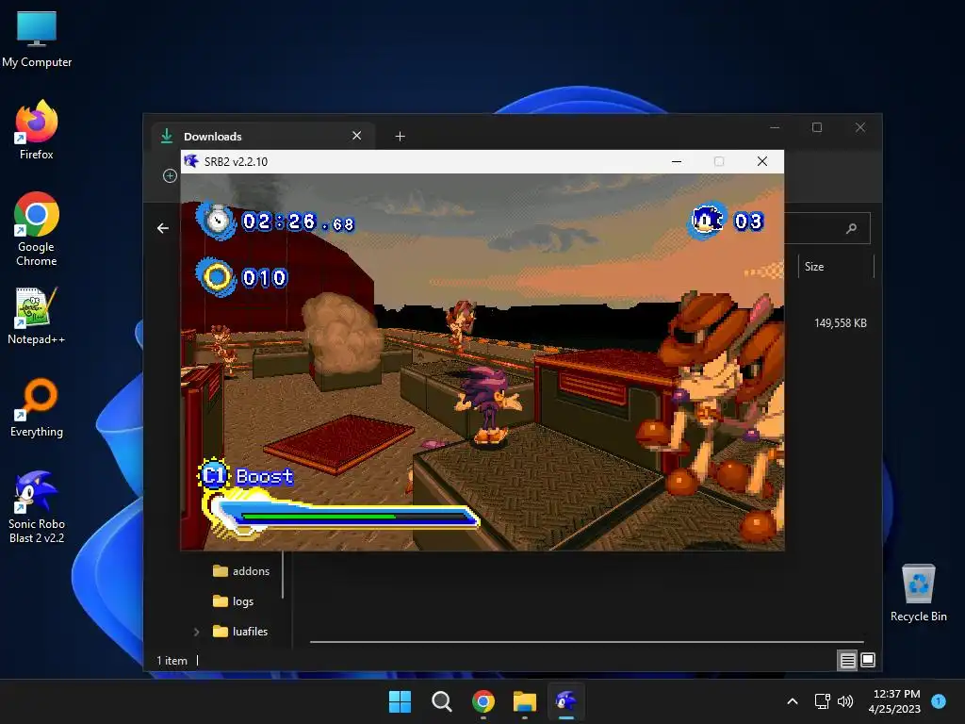Open Google Chrome desktop shortcut

[37, 229]
